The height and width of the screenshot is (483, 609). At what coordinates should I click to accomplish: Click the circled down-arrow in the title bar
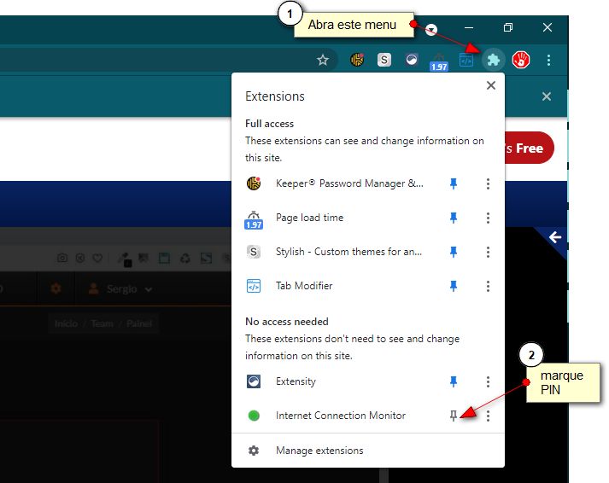click(431, 30)
